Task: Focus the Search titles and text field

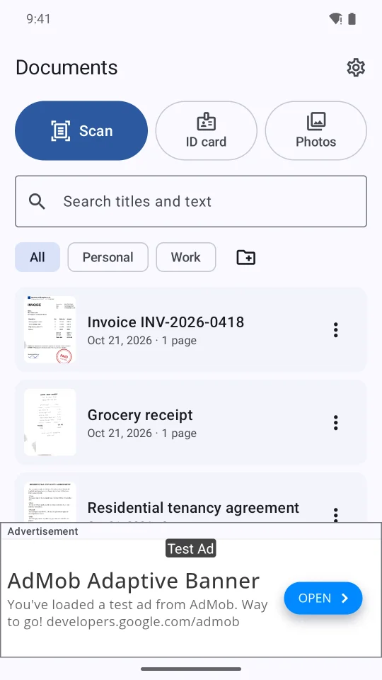Action: (x=191, y=201)
